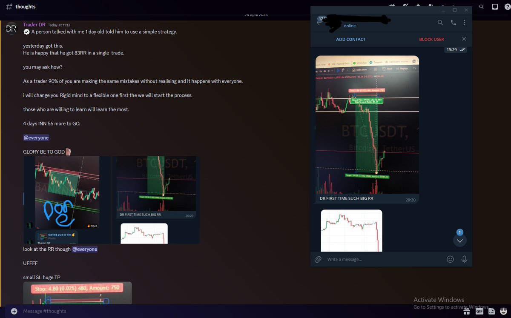The width and height of the screenshot is (511, 318).
Task: Maximize the Telegram window
Action: pos(454,10)
